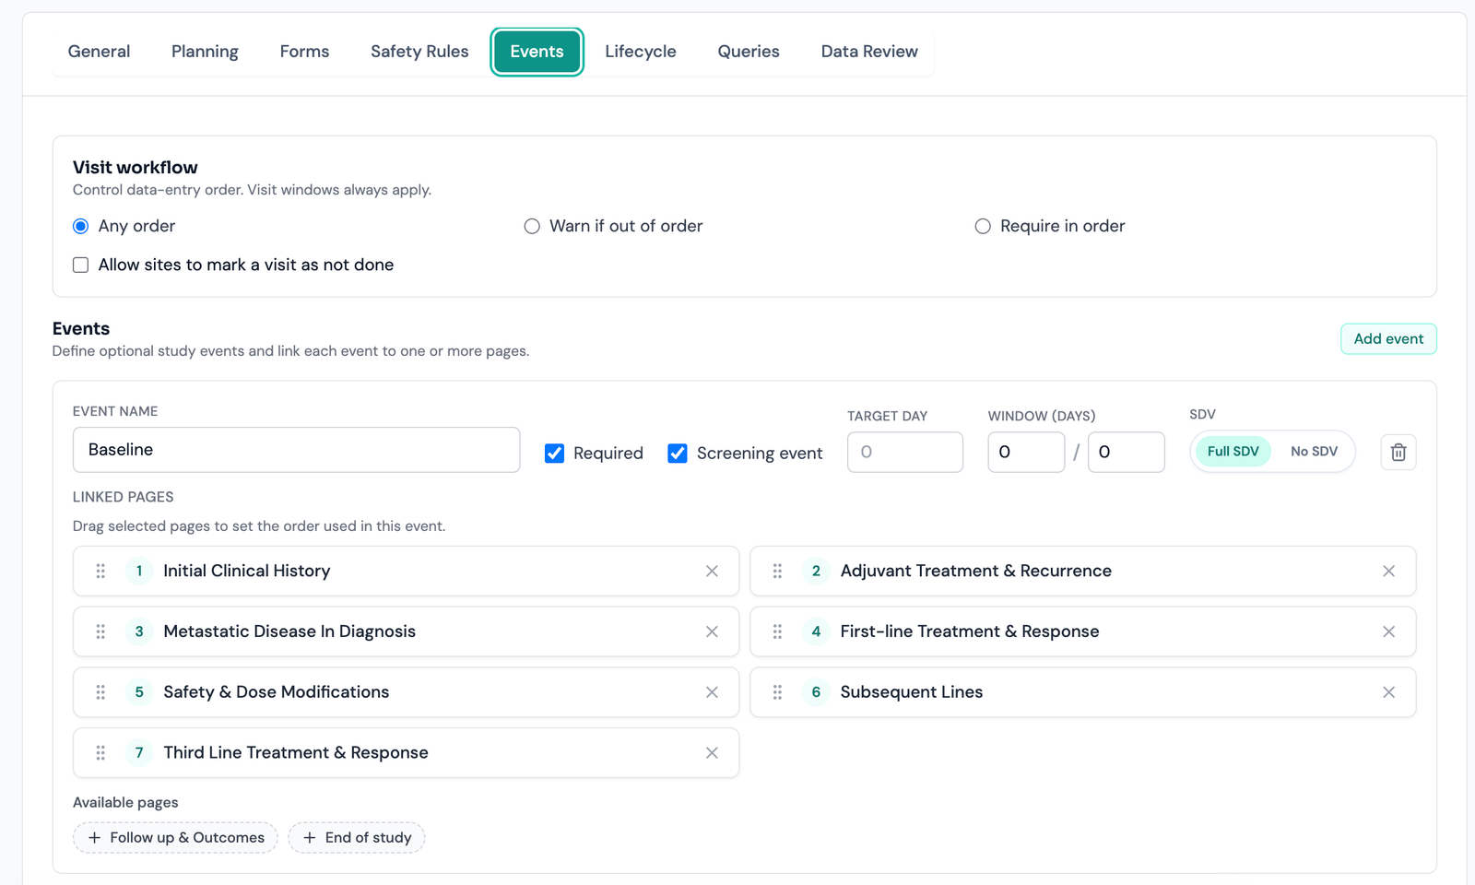Screen dimensions: 1475x885
Task: Grab drag handle of Safety & Dose Modifications
Action: pyautogui.click(x=100, y=692)
